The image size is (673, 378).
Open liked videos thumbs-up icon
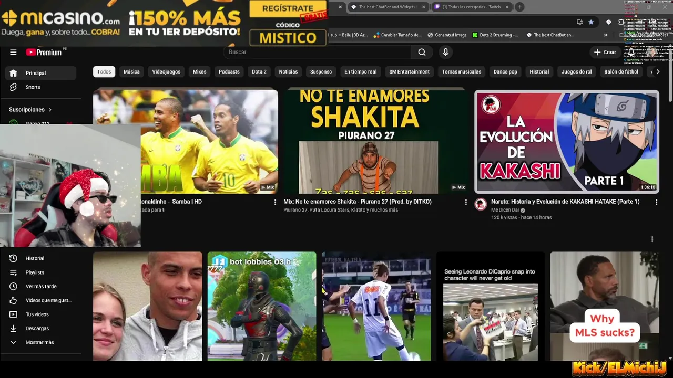coord(13,300)
